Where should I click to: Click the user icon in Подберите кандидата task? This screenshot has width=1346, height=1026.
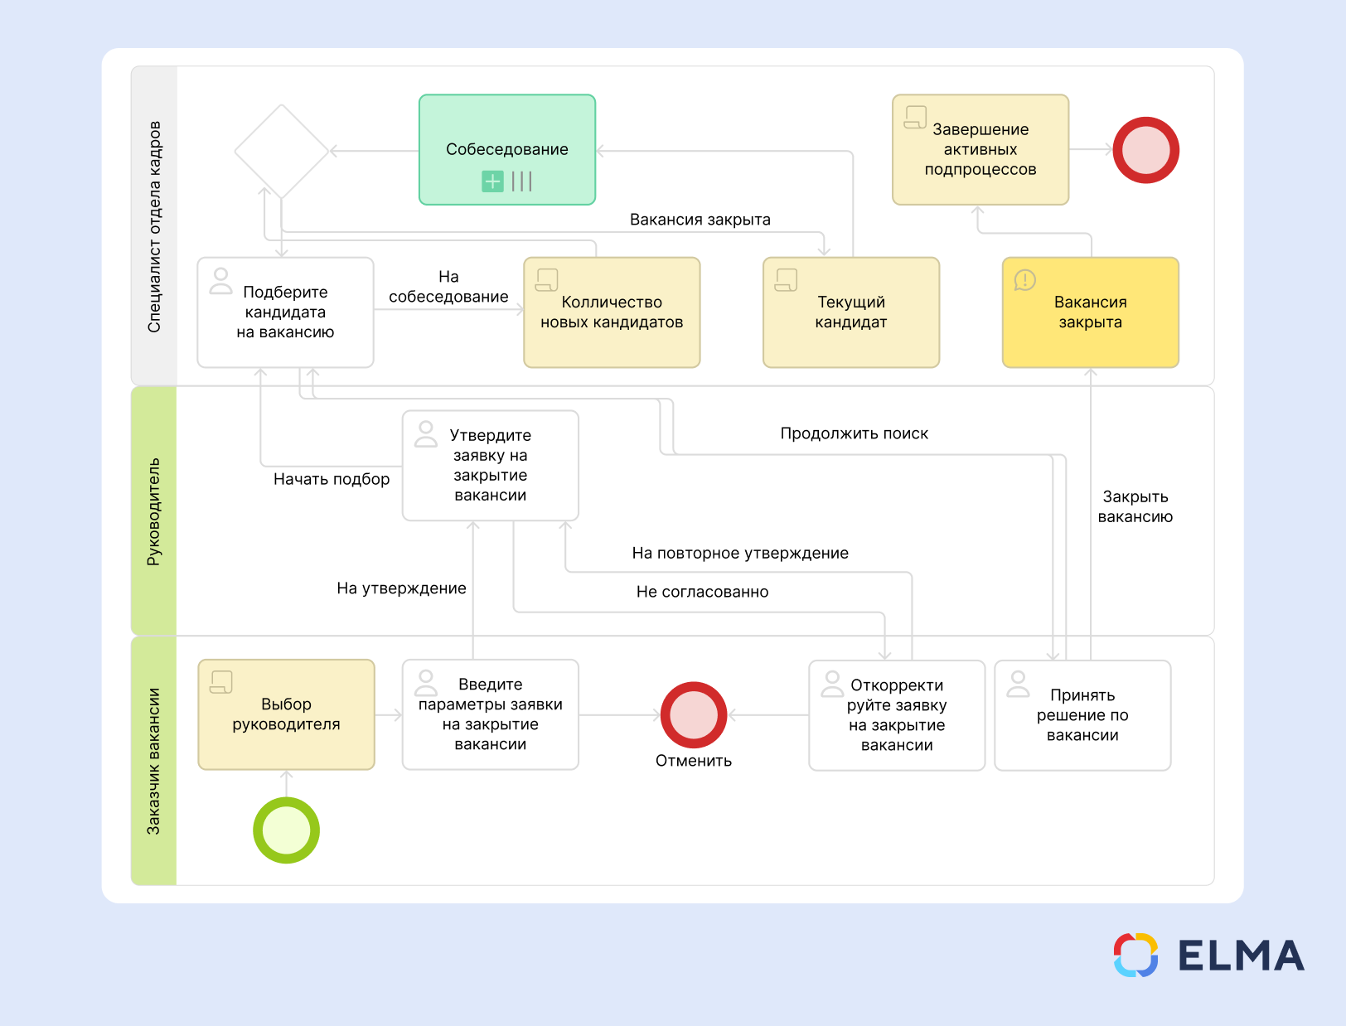coord(220,280)
